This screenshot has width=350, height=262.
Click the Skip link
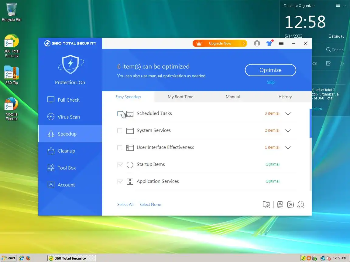click(x=270, y=82)
